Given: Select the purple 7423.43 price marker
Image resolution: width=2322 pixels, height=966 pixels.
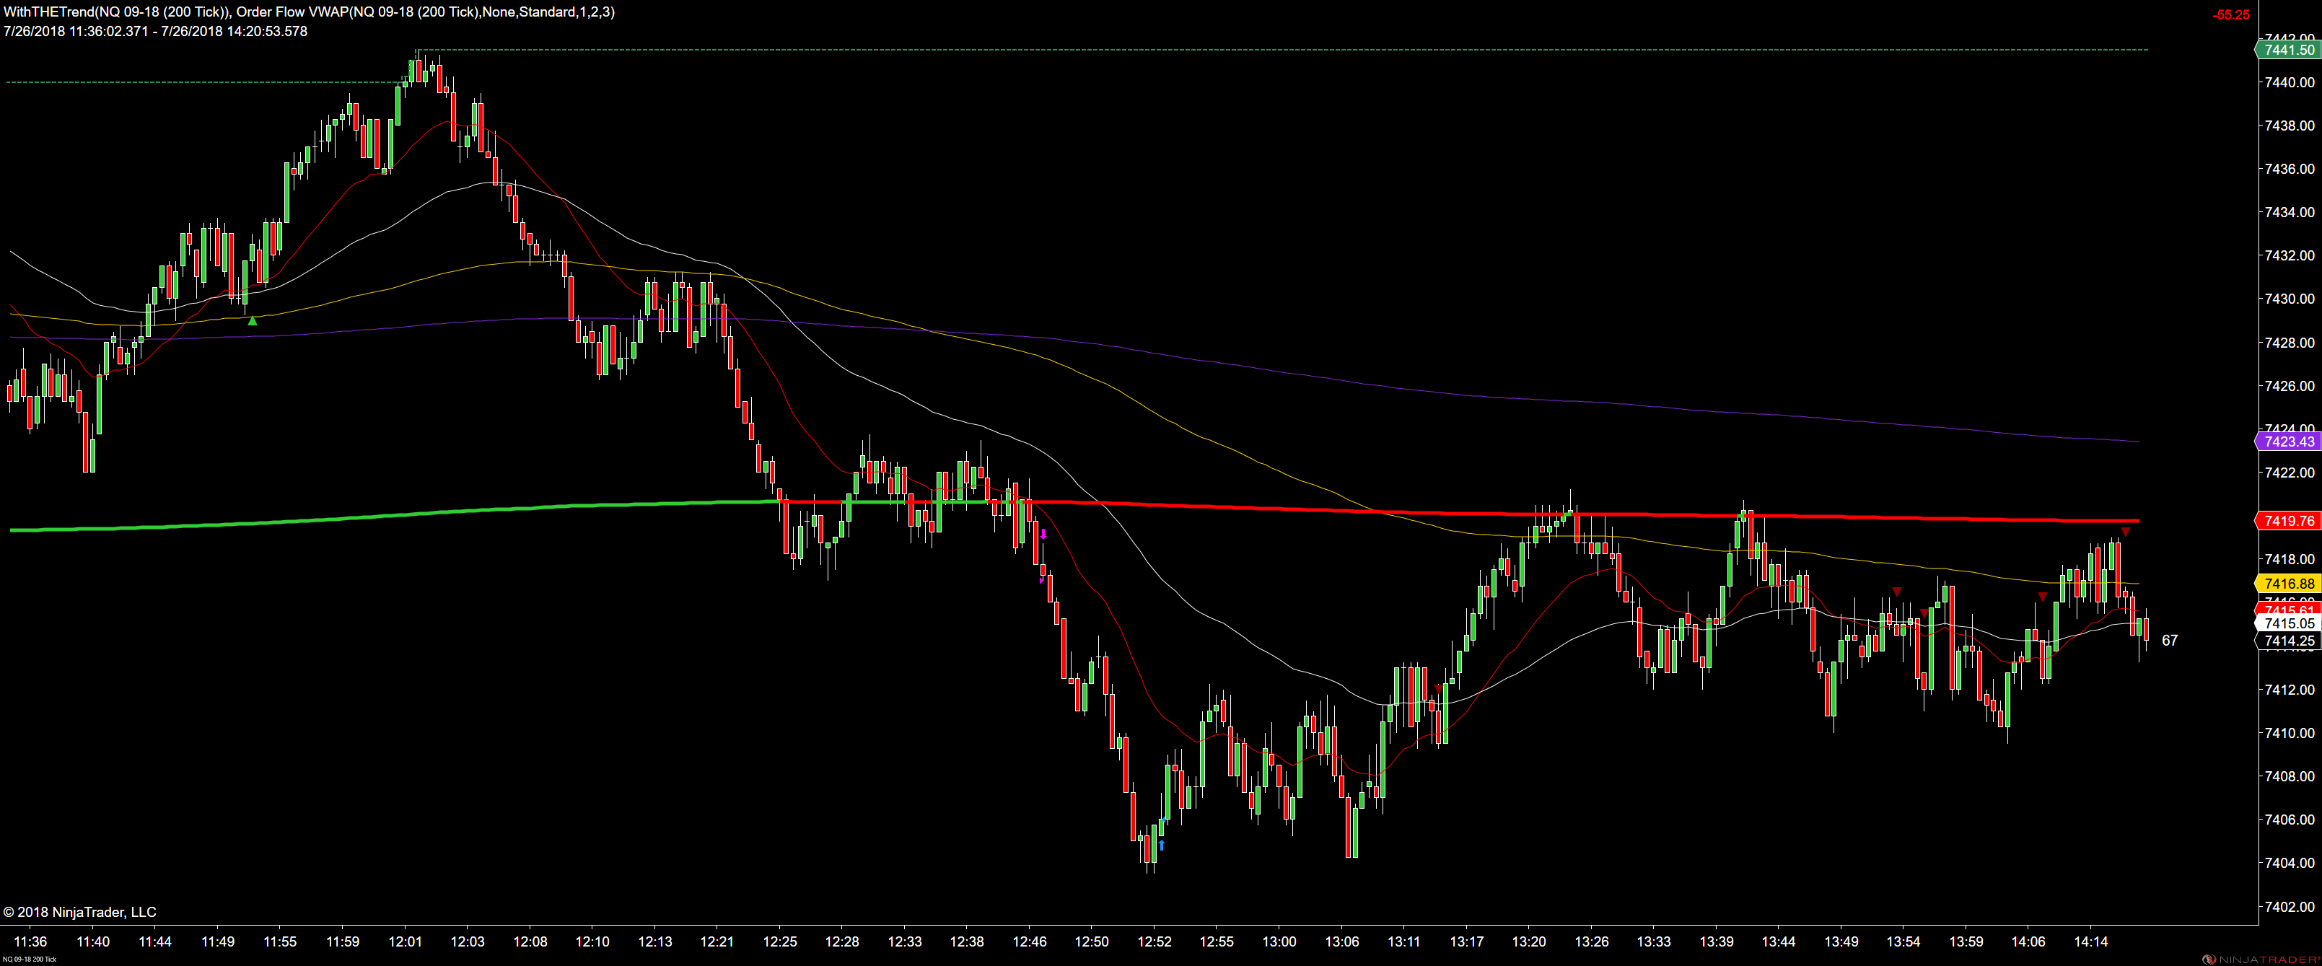Looking at the screenshot, I should tap(2289, 442).
